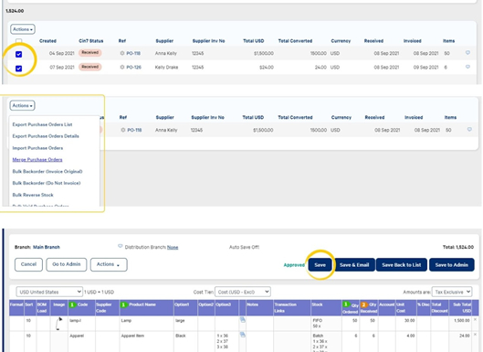This screenshot has height=352, width=483.
Task: Tick the checkbox for the 07 Sep 2021 row
Action: 19,69
